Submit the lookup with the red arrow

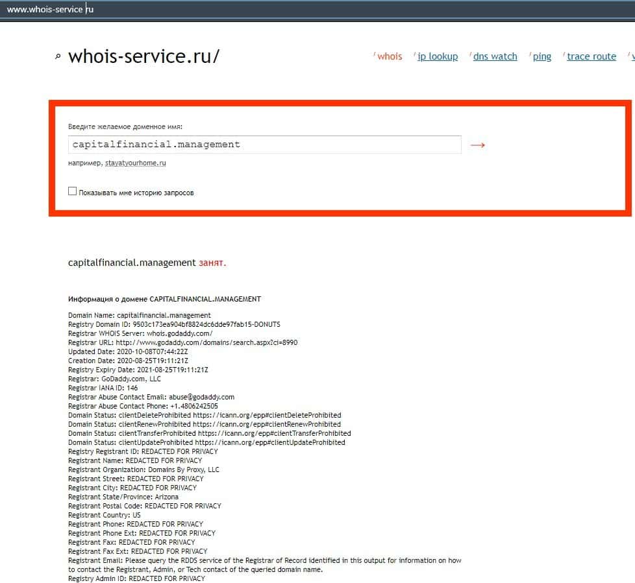(477, 145)
